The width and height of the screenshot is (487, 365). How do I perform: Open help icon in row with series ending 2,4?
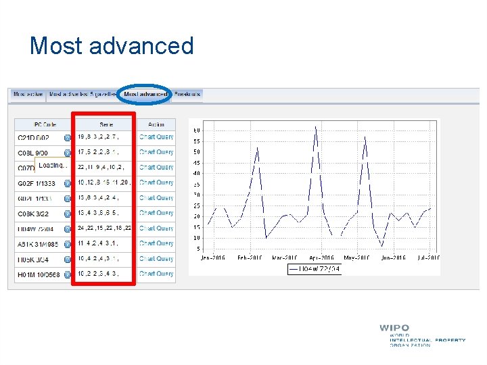tap(68, 199)
